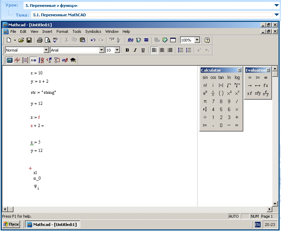Click the Open file folder icon
The image size is (281, 236).
(x=21, y=40)
